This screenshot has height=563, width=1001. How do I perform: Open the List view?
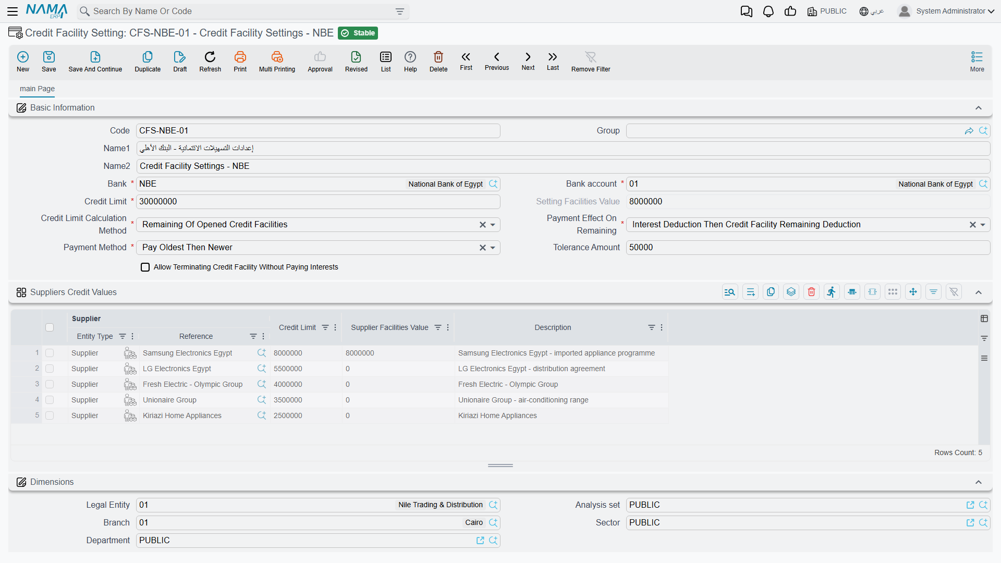pyautogui.click(x=386, y=62)
